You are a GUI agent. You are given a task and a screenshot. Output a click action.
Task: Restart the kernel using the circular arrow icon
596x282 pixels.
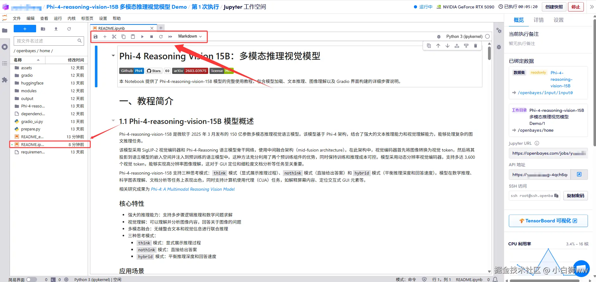click(x=161, y=37)
